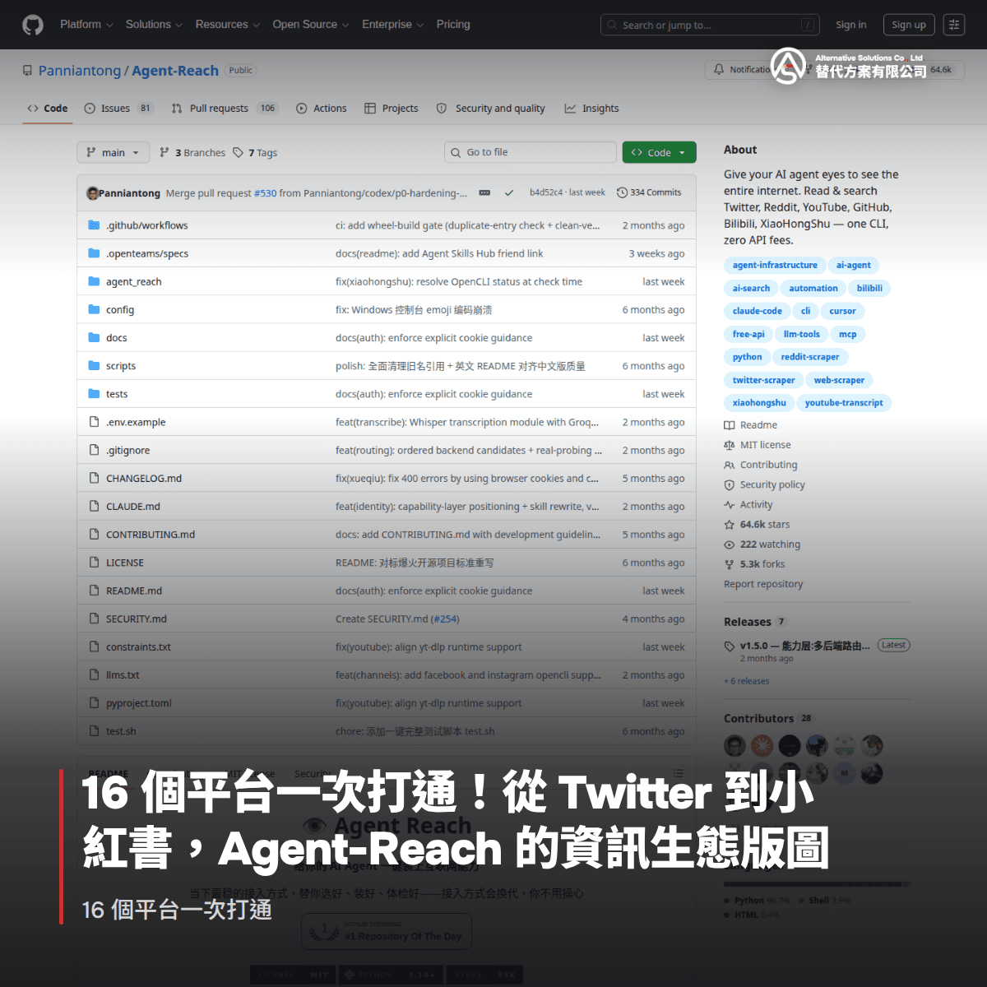Open the README.md file
The image size is (987, 987).
coord(134,591)
